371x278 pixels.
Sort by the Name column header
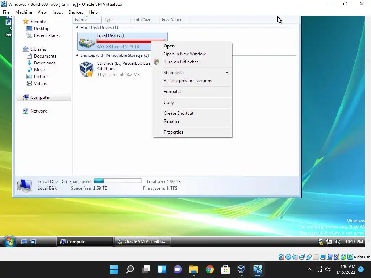pos(87,20)
